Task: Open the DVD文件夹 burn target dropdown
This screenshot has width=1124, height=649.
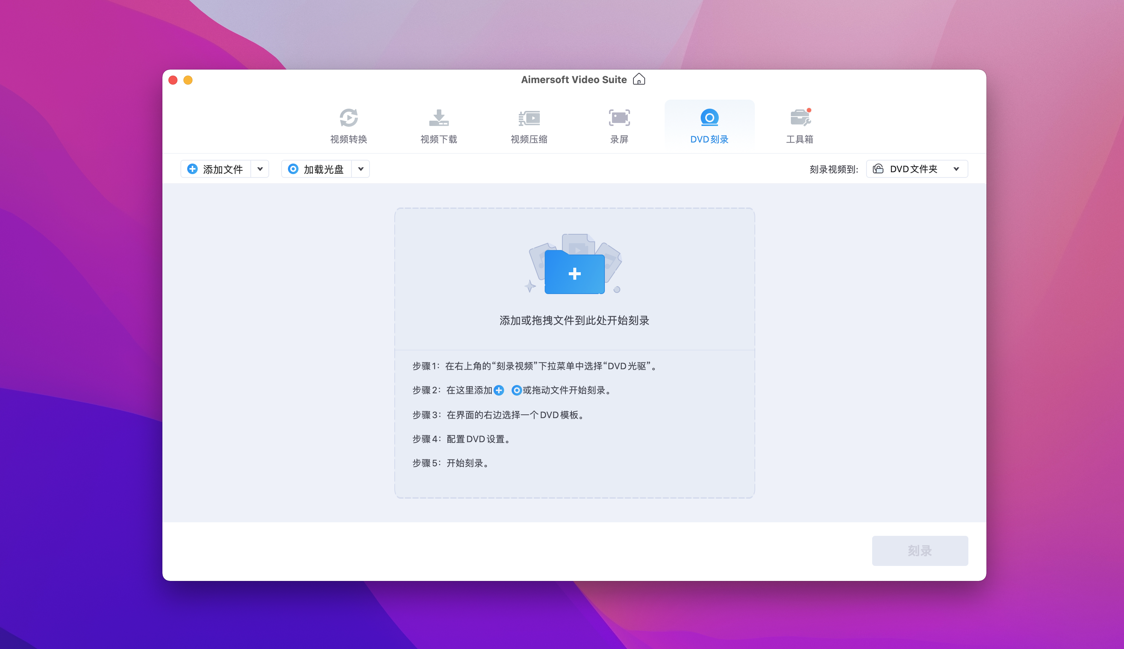Action: pyautogui.click(x=917, y=169)
